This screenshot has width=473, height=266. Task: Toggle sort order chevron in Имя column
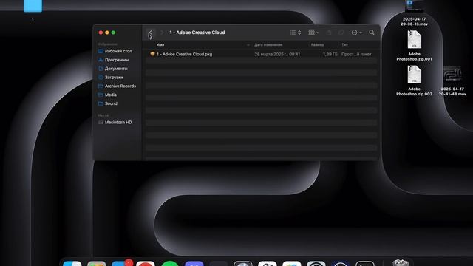(248, 45)
